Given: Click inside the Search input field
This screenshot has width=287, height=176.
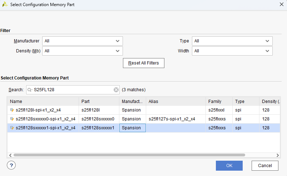Looking at the screenshot, I should point(73,90).
